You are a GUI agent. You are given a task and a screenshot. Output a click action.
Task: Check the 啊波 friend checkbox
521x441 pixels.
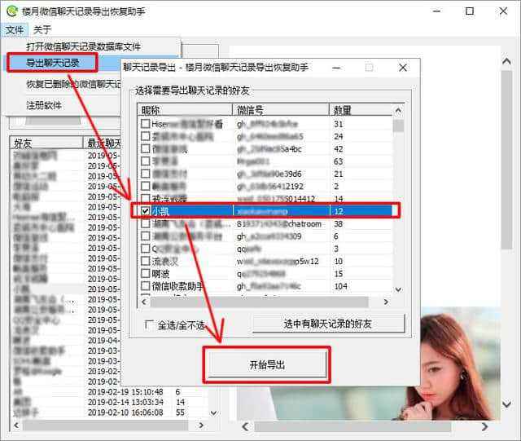click(x=145, y=273)
